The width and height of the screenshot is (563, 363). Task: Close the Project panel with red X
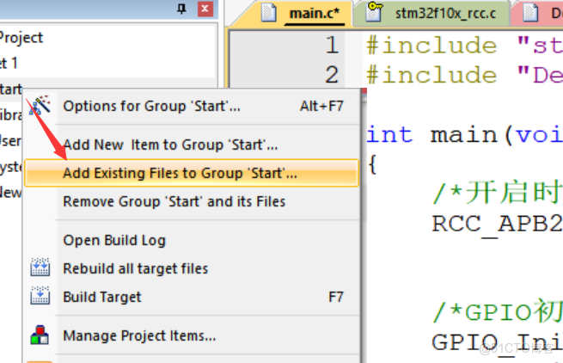coord(205,9)
